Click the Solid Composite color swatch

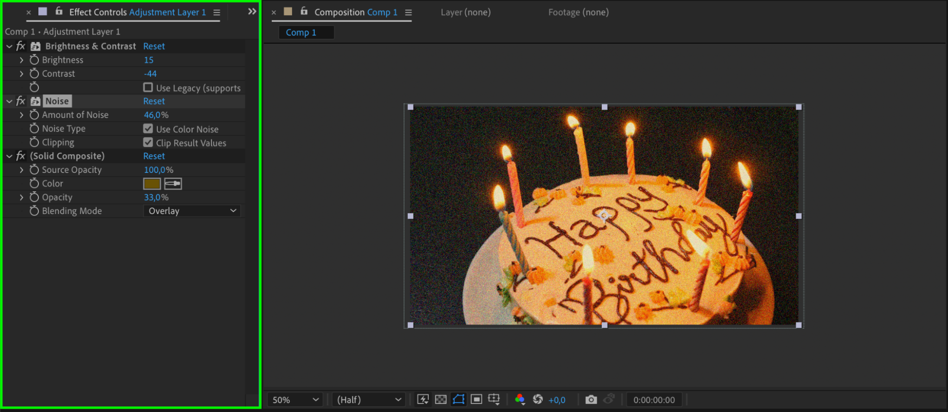tap(152, 183)
